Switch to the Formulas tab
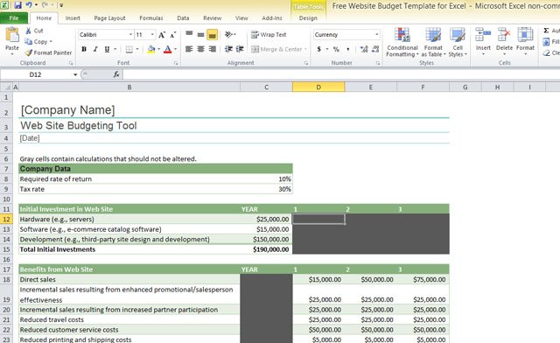 pyautogui.click(x=151, y=17)
